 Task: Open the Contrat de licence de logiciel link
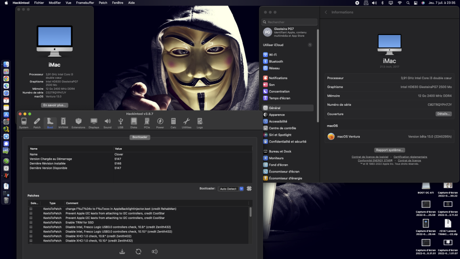(x=370, y=157)
